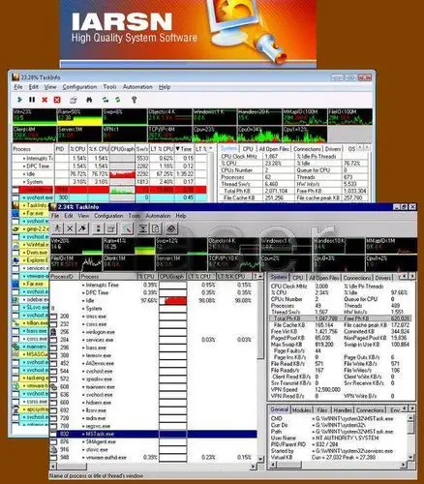Open the View menu in front TaskInfo window
The height and width of the screenshot is (484, 424).
pyautogui.click(x=83, y=216)
